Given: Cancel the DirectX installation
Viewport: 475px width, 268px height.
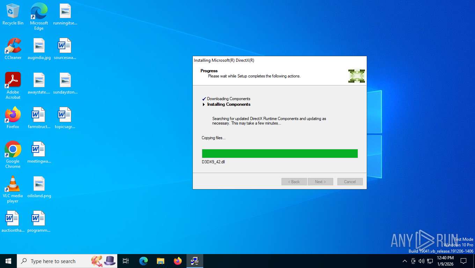Looking at the screenshot, I should (x=350, y=182).
